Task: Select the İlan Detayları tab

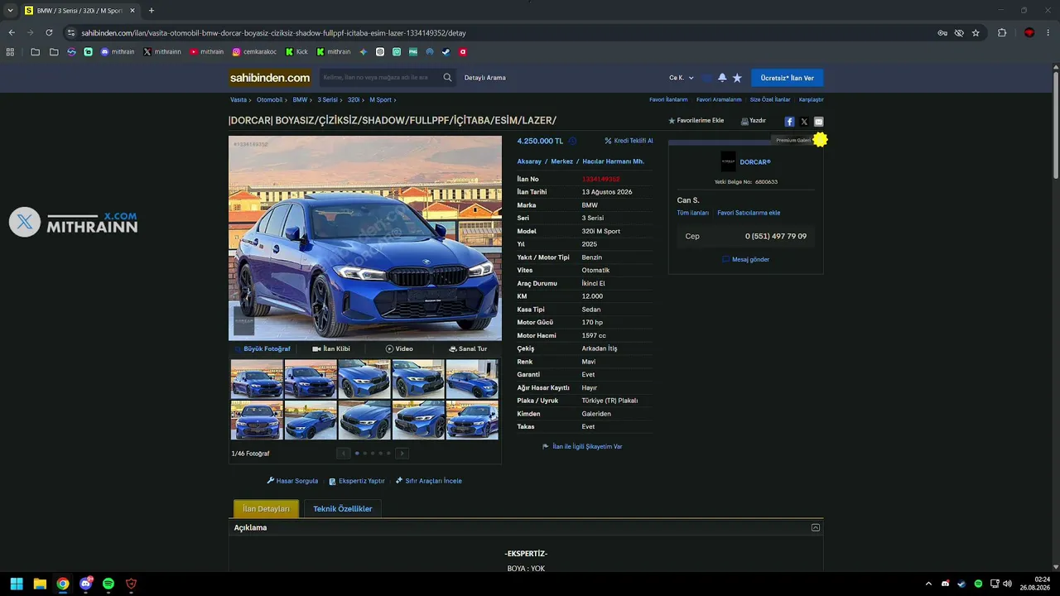Action: 266,508
